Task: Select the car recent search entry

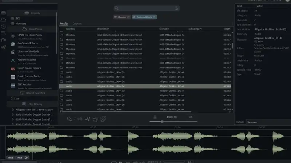Action: point(17,99)
